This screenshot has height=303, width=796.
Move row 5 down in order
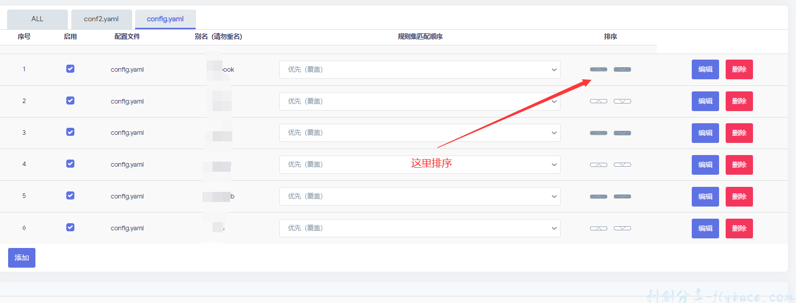pyautogui.click(x=622, y=196)
